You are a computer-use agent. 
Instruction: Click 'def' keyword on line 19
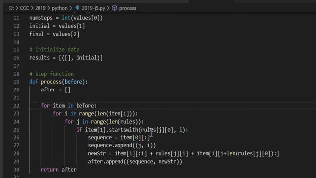click(x=34, y=82)
